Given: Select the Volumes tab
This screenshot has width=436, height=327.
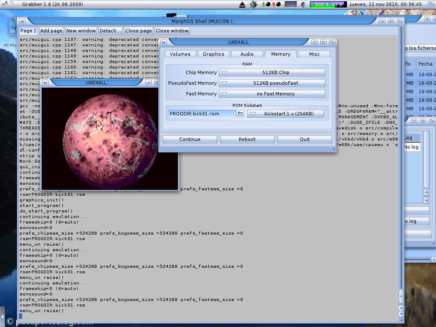Looking at the screenshot, I should 180,54.
